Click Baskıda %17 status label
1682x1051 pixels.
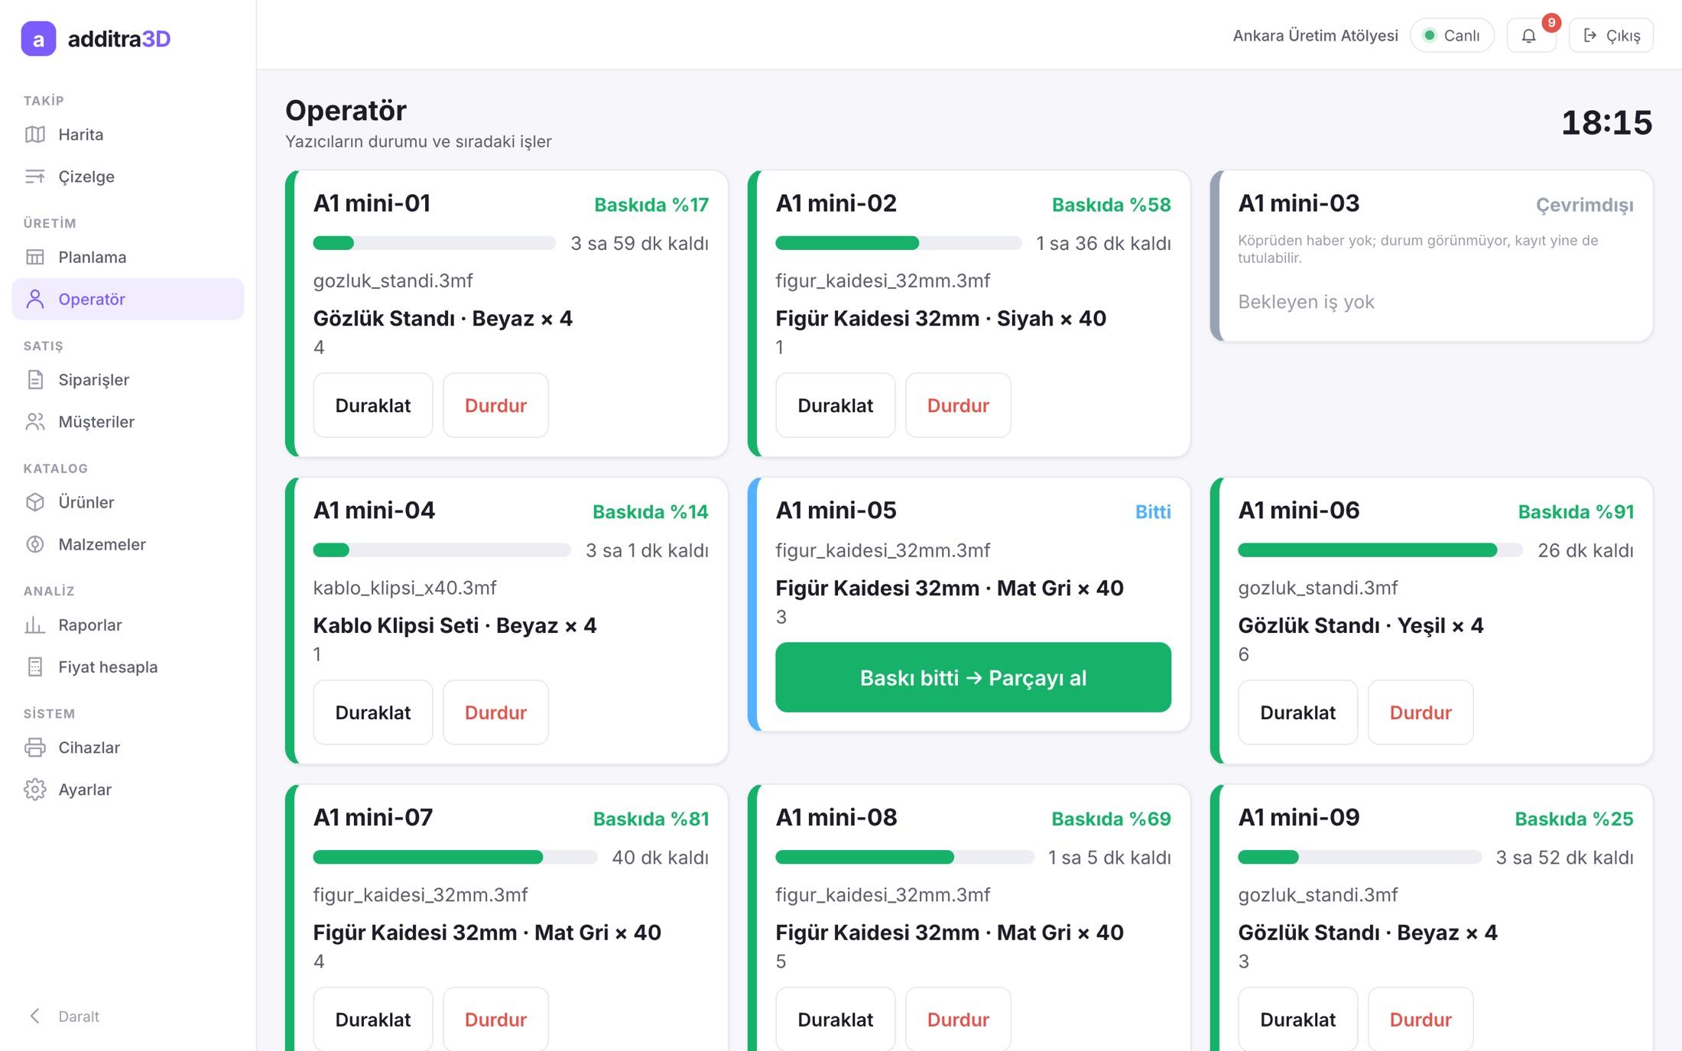(651, 204)
